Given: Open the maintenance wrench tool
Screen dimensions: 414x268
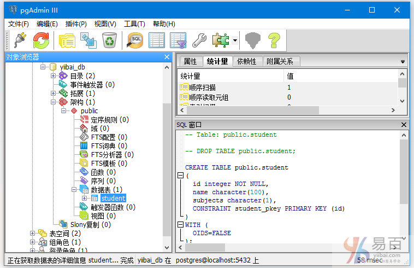Looking at the screenshot, I should point(199,40).
